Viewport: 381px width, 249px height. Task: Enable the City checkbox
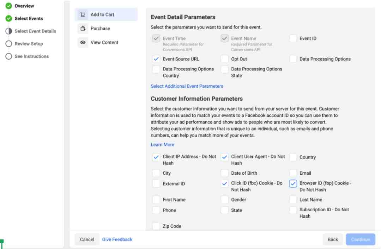click(x=156, y=173)
